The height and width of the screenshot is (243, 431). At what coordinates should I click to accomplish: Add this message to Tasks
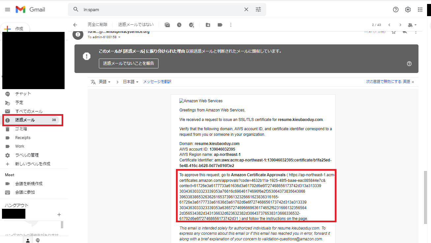tap(191, 25)
